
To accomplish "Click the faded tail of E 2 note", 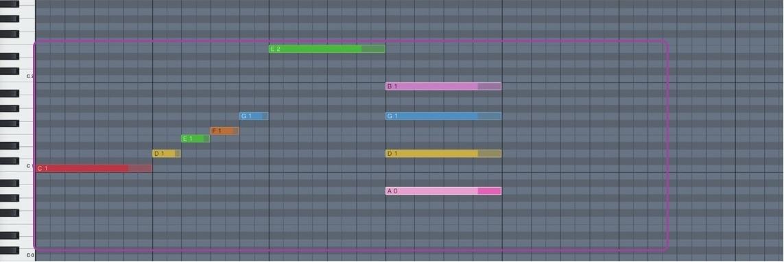I will coord(373,49).
